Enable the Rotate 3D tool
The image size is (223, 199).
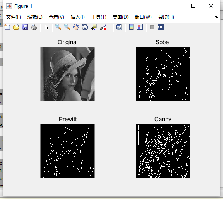[x=85, y=27]
